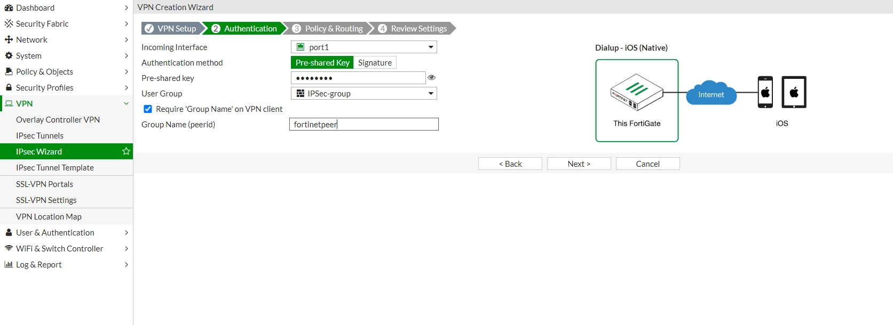This screenshot has width=893, height=325.
Task: Expand the Security Profiles chevron
Action: (127, 87)
